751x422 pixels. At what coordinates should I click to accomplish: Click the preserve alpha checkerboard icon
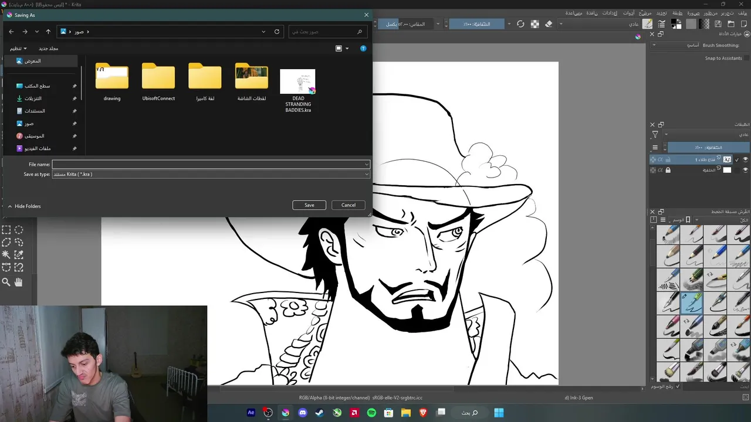(x=535, y=24)
